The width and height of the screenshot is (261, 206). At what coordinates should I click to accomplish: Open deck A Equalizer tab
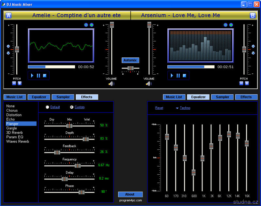(39, 97)
